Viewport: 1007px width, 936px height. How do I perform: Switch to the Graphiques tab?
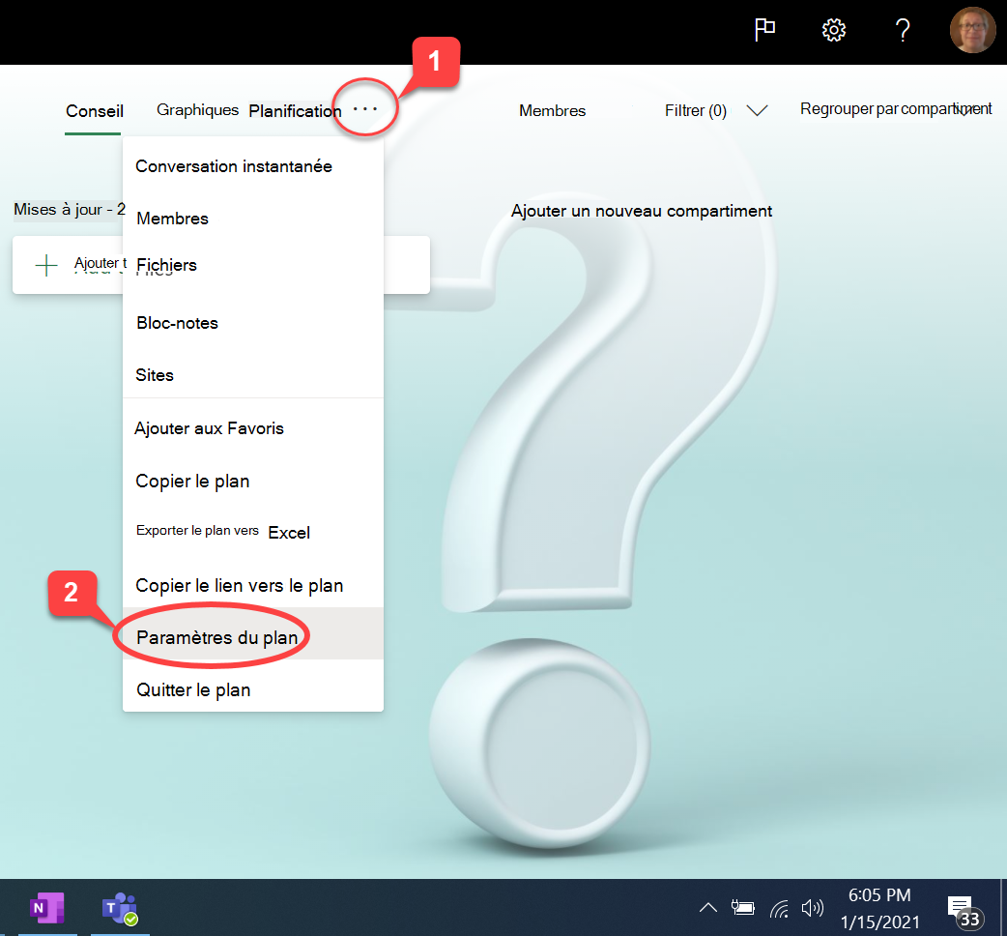tap(198, 110)
